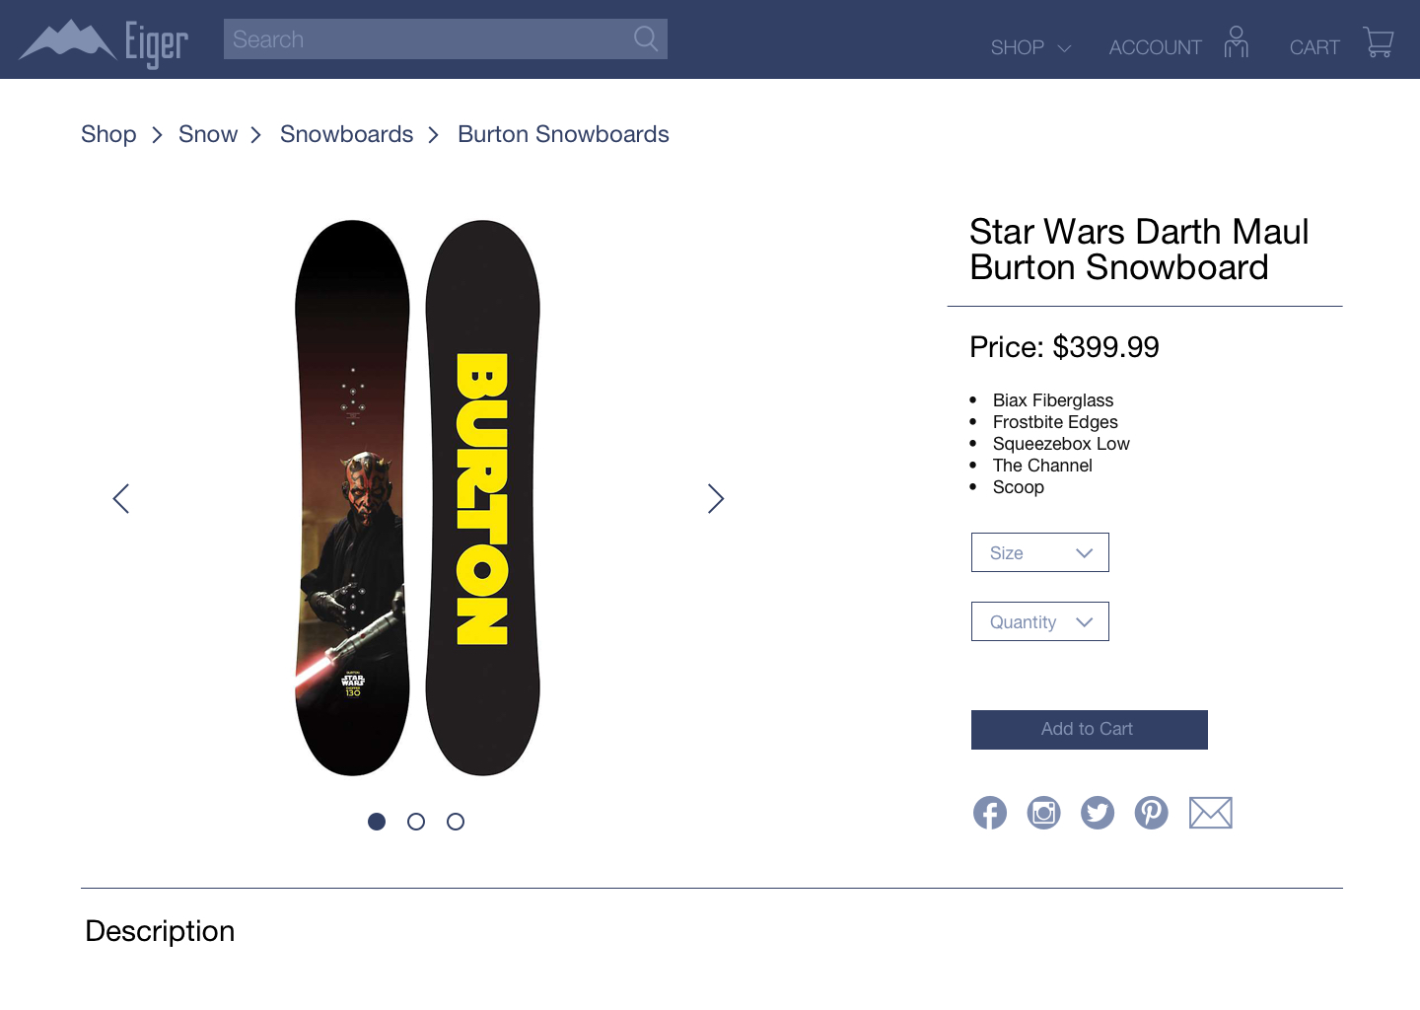This screenshot has width=1420, height=1010.
Task: Select the first carousel dot
Action: click(377, 822)
